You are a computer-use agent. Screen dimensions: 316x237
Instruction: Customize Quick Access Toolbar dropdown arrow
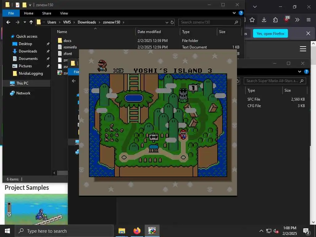tap(30, 5)
